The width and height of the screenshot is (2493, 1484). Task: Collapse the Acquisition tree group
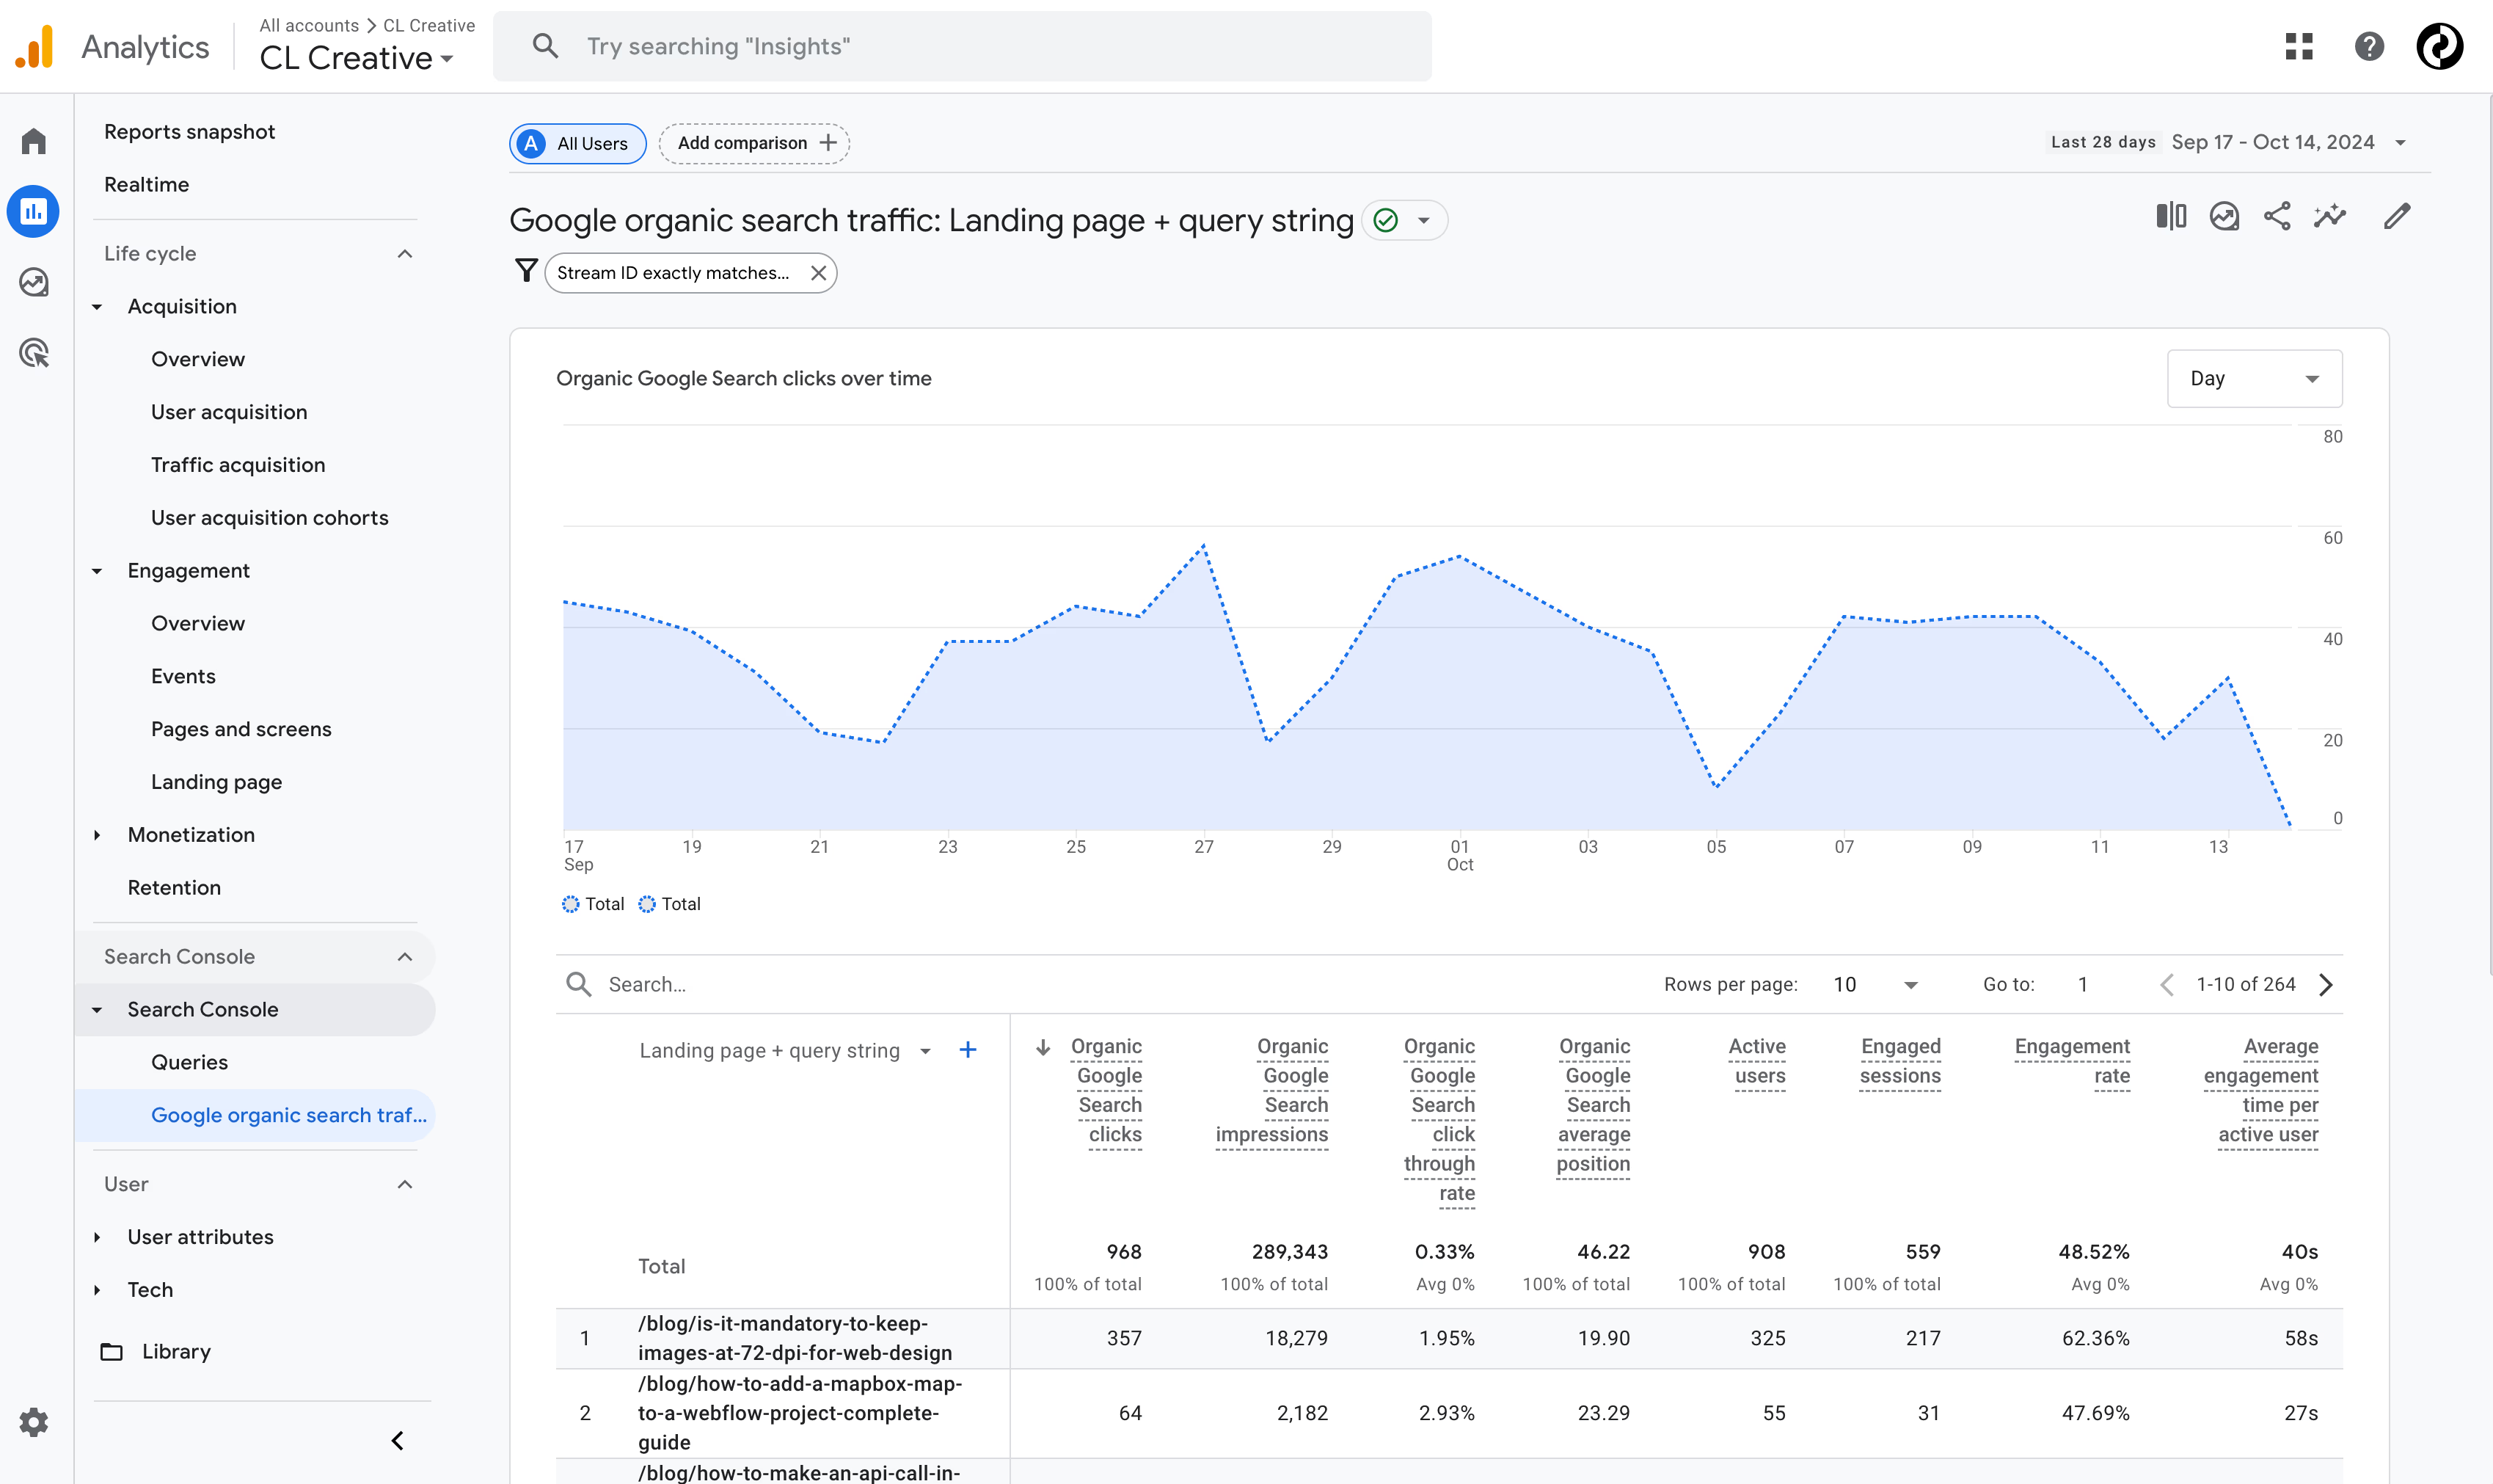pos(97,307)
